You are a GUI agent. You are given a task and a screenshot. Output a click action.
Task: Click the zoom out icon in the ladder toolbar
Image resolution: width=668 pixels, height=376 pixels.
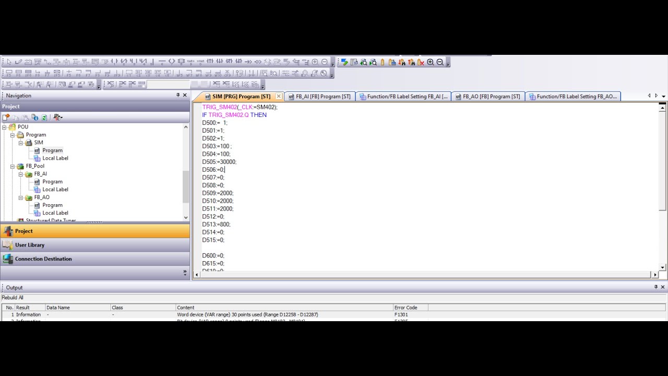pos(324,62)
